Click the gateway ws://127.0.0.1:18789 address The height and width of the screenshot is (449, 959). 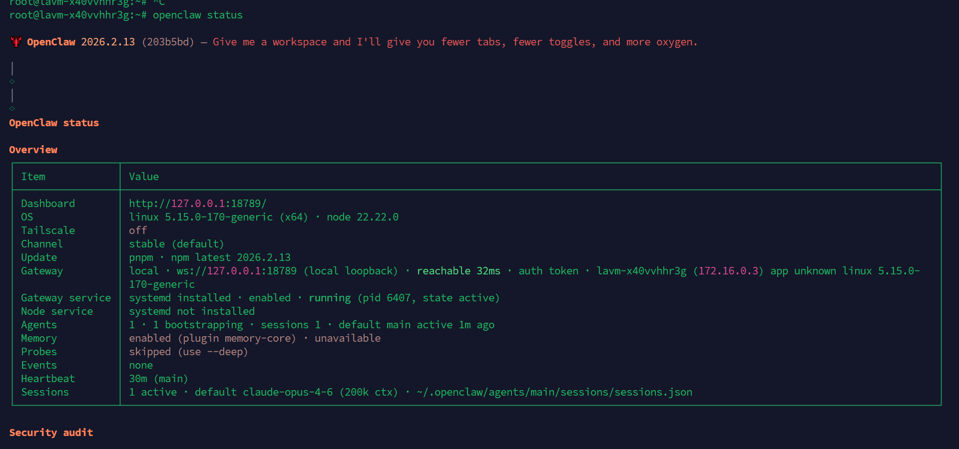[237, 271]
